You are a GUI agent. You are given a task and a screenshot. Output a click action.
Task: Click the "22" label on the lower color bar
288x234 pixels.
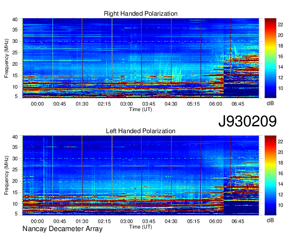tap(280, 142)
